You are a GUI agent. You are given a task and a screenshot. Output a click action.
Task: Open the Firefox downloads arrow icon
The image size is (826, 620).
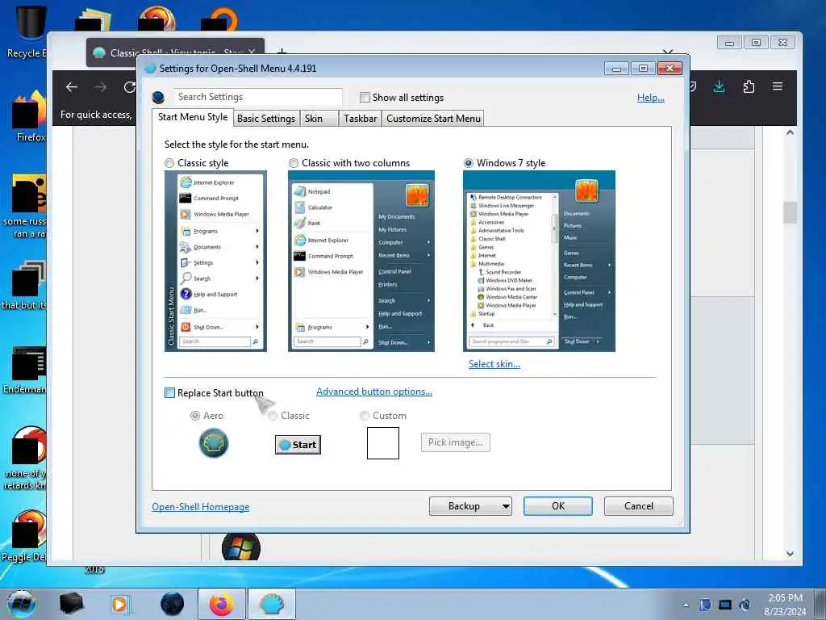point(719,86)
